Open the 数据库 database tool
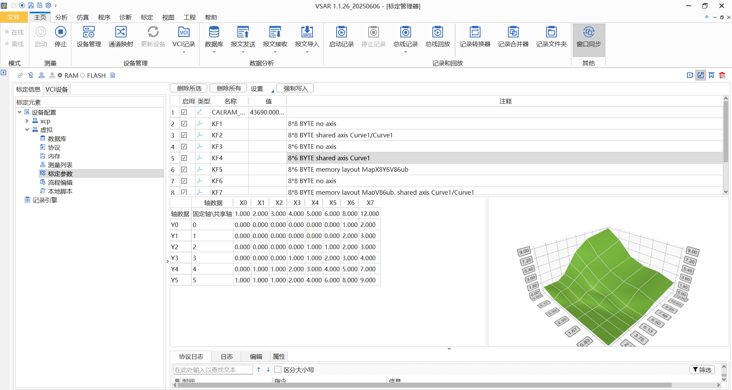Screen dimensions: 732x390 click(x=214, y=37)
